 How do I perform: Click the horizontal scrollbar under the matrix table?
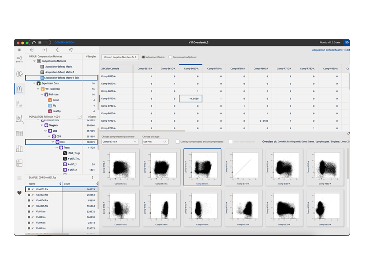coord(142,131)
